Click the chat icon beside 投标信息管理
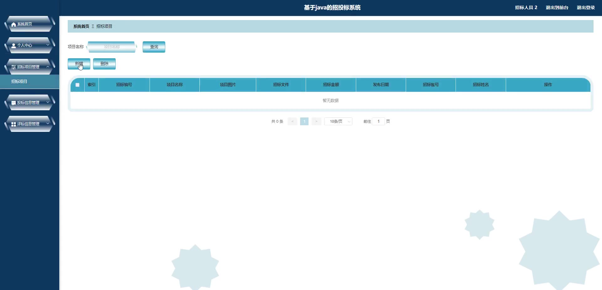This screenshot has width=602, height=290. coord(13,103)
